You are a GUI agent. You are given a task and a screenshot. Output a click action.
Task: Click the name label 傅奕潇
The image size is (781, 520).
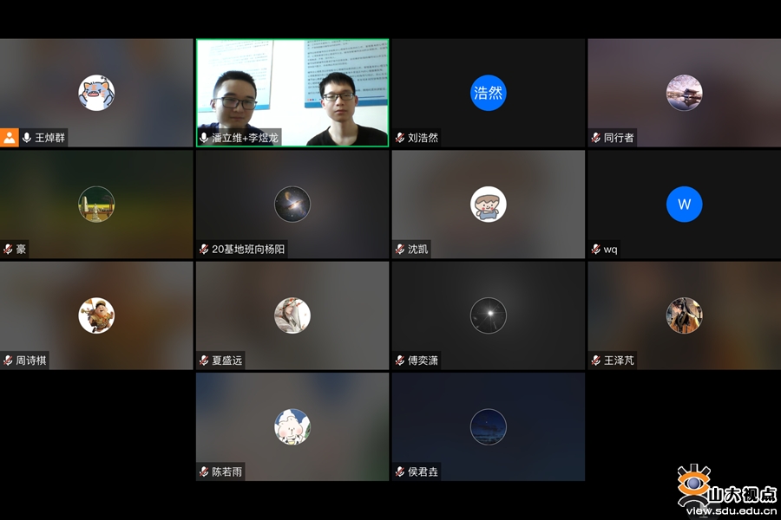click(x=423, y=361)
